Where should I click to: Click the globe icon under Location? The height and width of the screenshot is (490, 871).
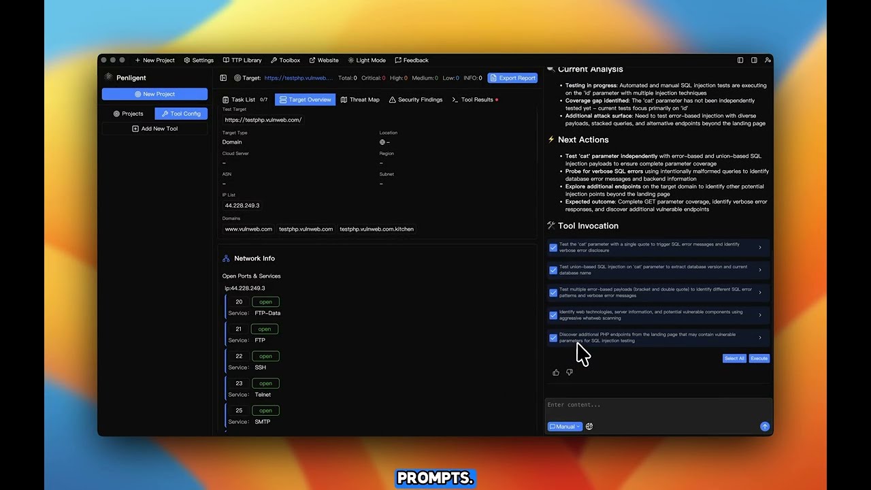pyautogui.click(x=382, y=142)
